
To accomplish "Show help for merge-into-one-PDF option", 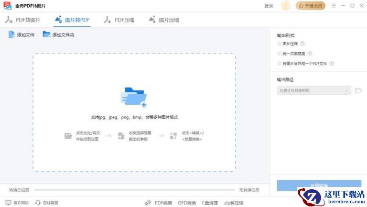I will coord(331,63).
